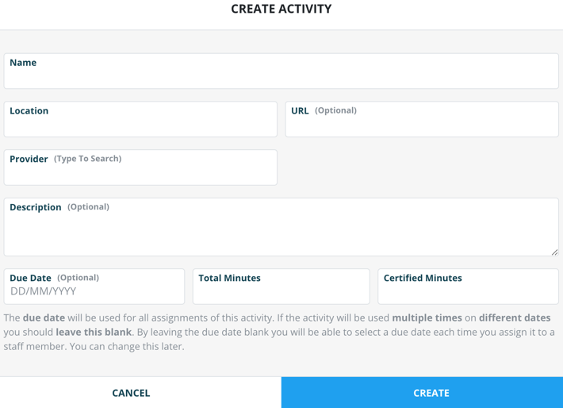Click inside the Description text area
This screenshot has height=408, width=563.
(281, 233)
